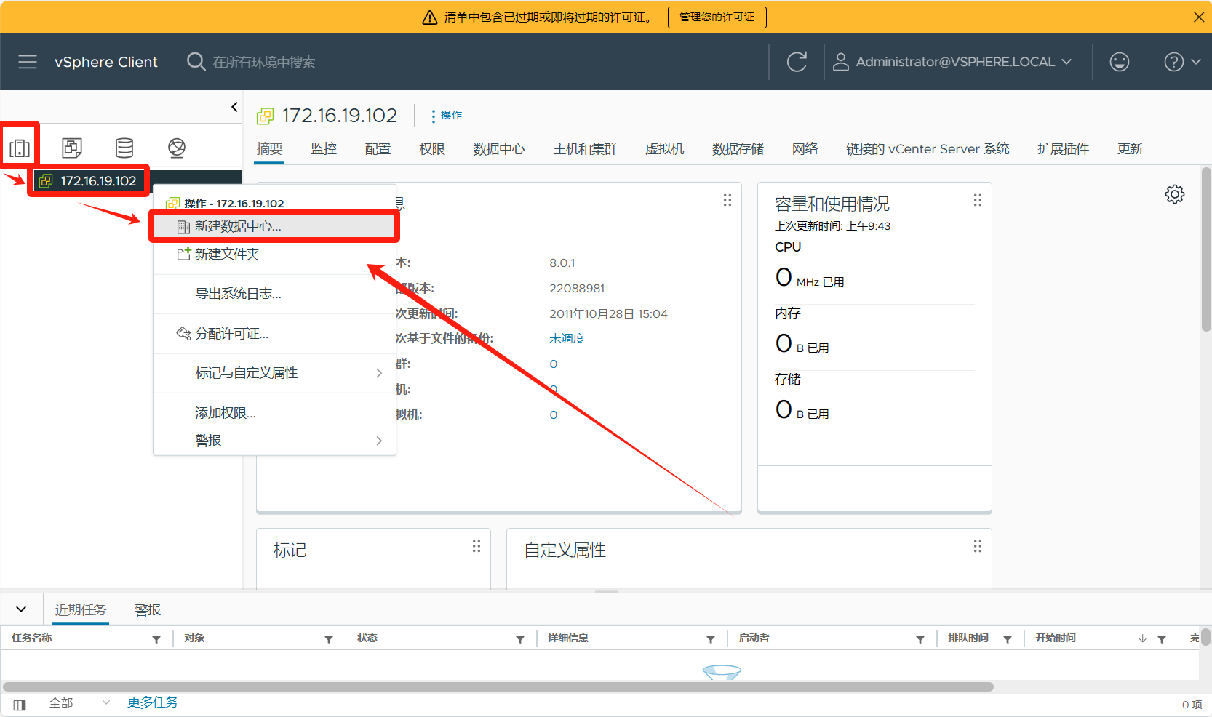Select 新建文件夹 in the context menu
Viewport: 1212px width, 717px height.
[x=227, y=254]
